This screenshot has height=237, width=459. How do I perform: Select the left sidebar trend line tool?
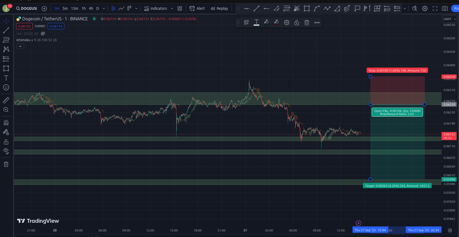click(6, 30)
